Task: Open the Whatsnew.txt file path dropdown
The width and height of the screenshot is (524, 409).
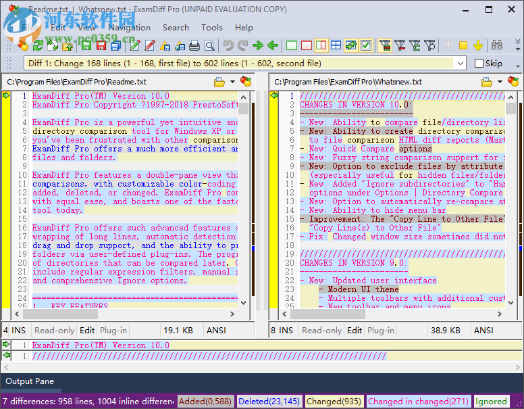Action: pyautogui.click(x=500, y=82)
